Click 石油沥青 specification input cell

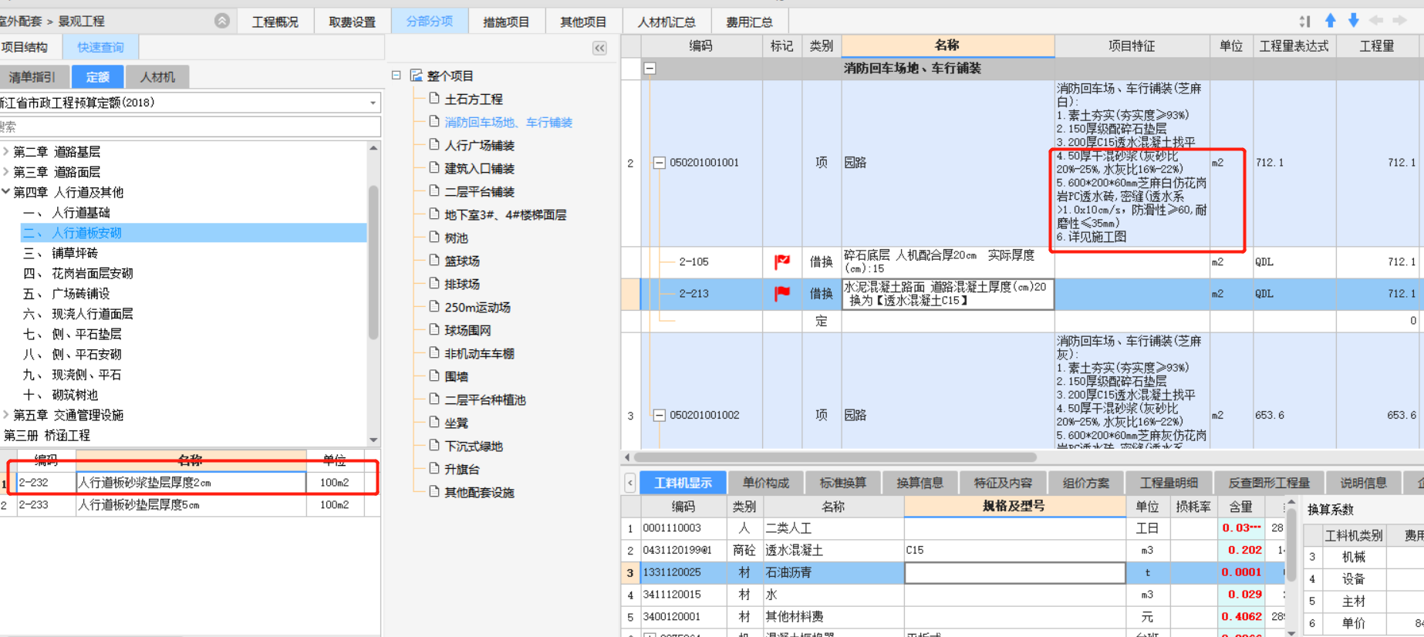click(x=1014, y=572)
